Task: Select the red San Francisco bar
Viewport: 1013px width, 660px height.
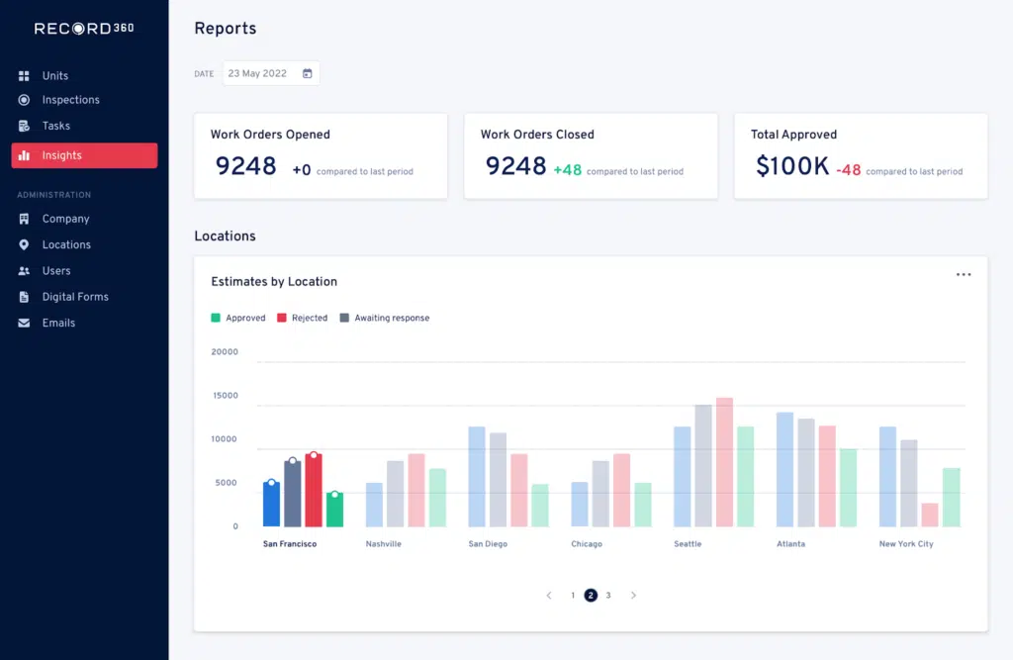Action: tap(314, 491)
